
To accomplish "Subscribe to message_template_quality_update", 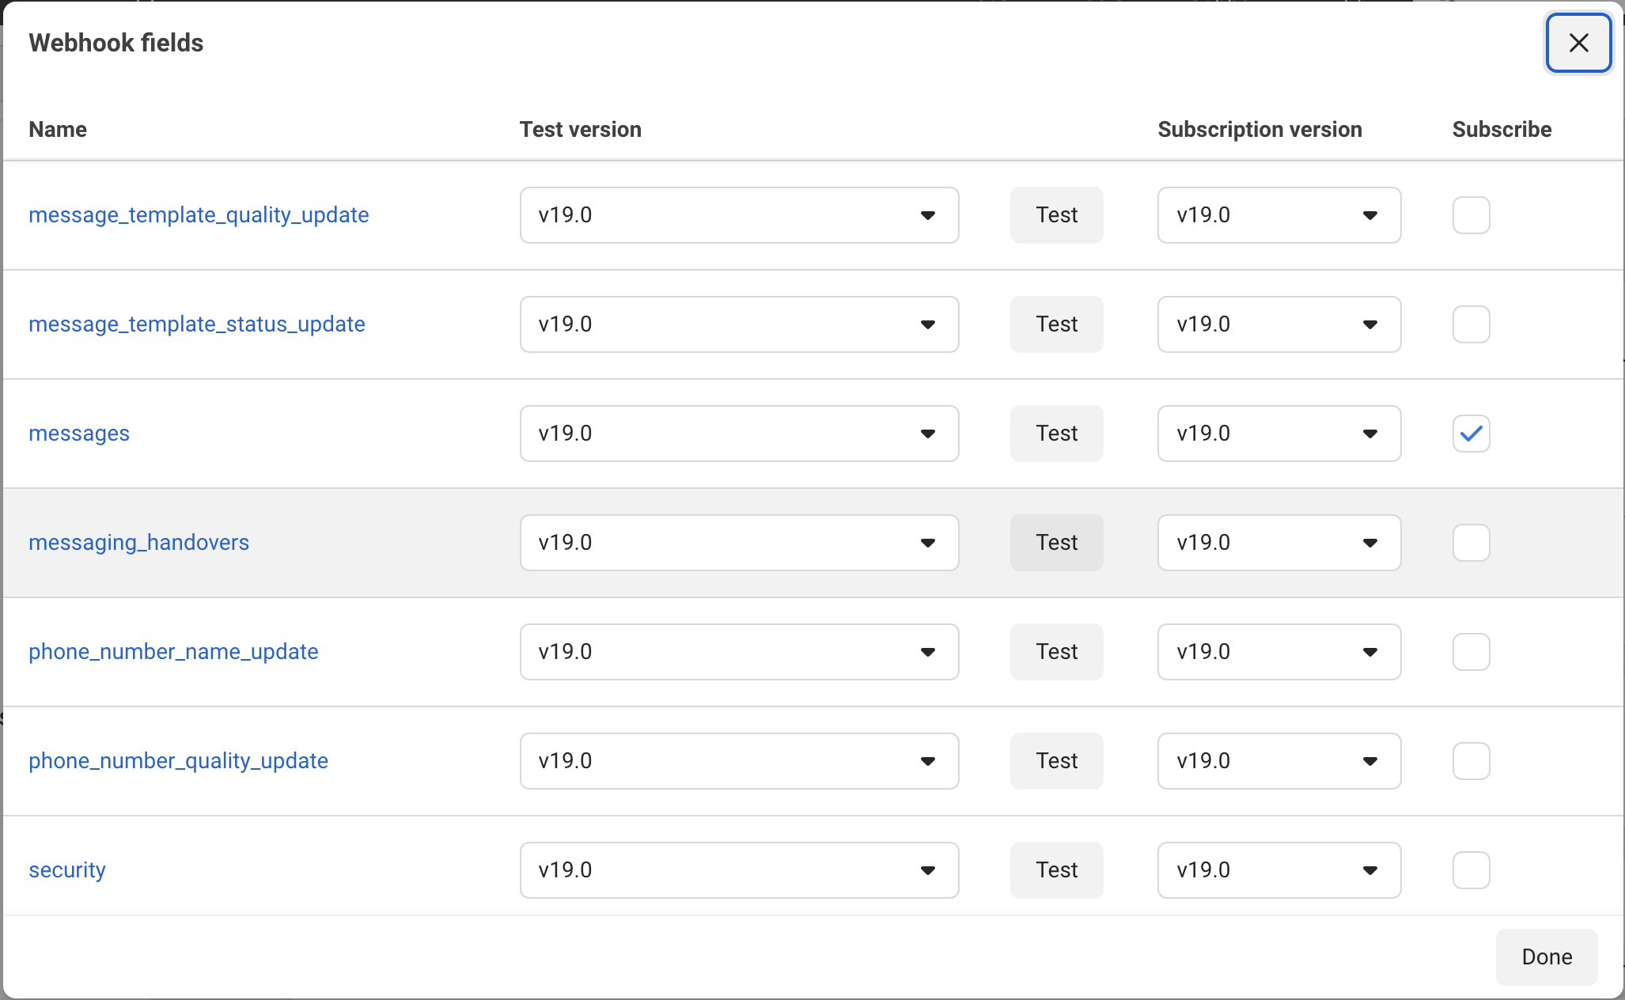I will 1471,215.
